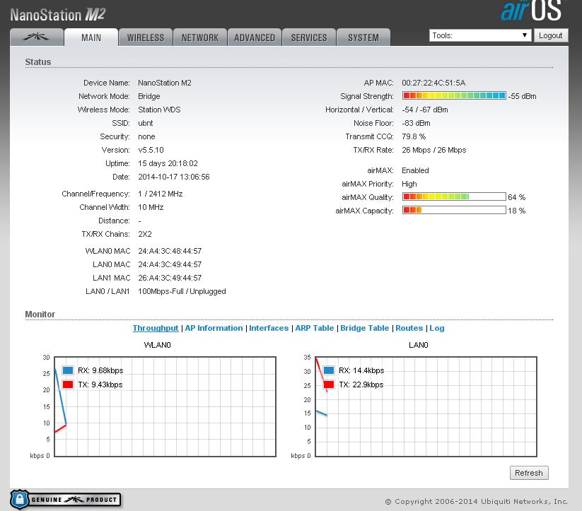Click the Logout button
The height and width of the screenshot is (511, 582).
point(551,35)
